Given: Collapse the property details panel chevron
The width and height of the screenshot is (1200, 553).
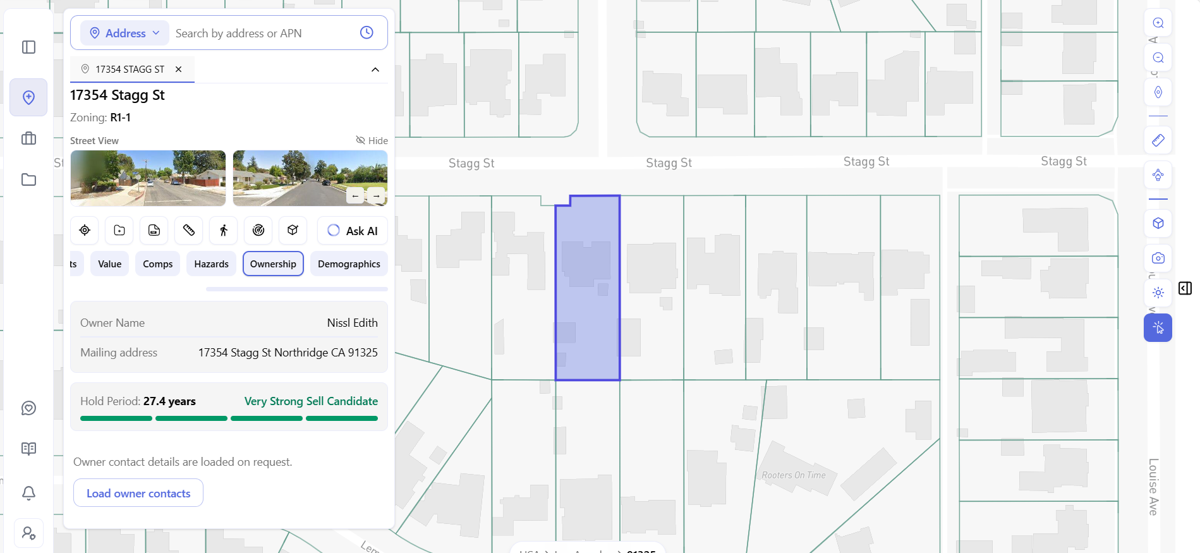Looking at the screenshot, I should pos(375,70).
